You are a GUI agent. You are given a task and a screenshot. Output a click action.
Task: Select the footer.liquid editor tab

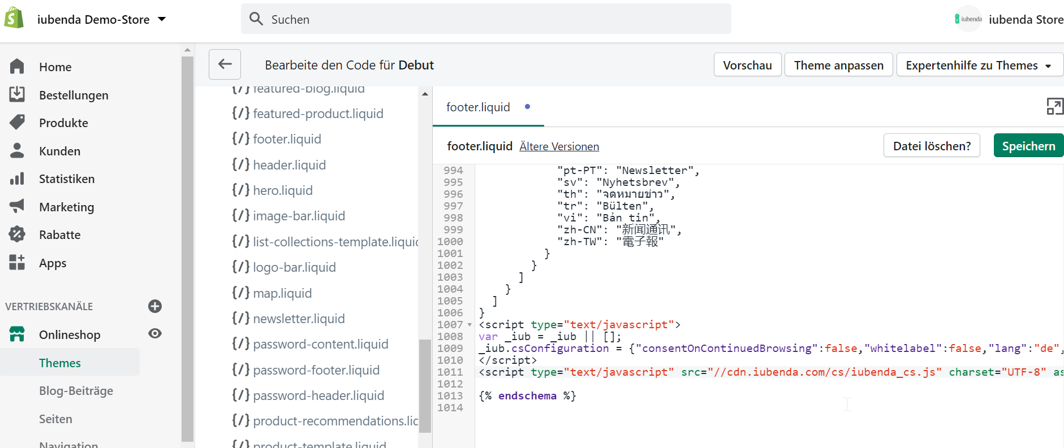pos(478,107)
